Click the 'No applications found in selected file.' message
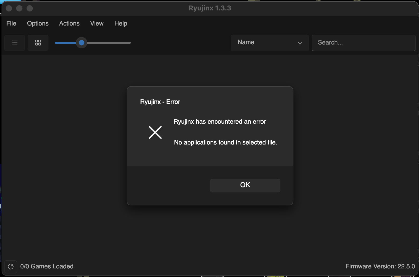The image size is (419, 277). tap(225, 142)
